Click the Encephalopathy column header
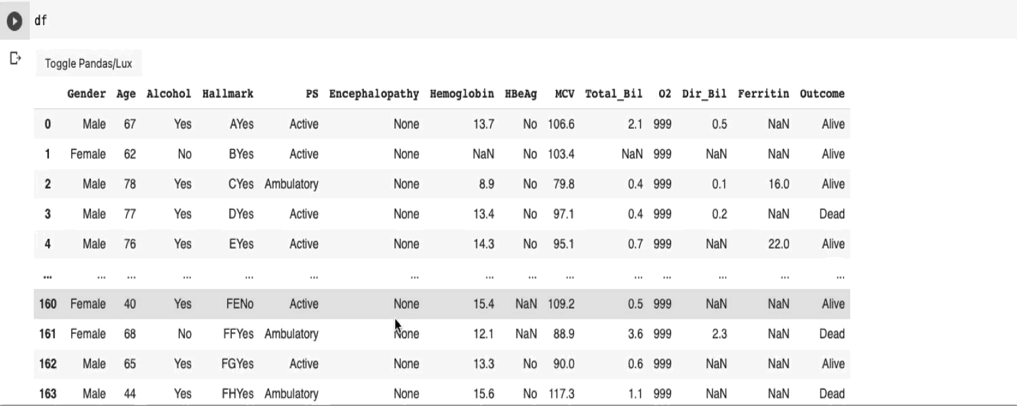This screenshot has width=1017, height=406. 374,94
